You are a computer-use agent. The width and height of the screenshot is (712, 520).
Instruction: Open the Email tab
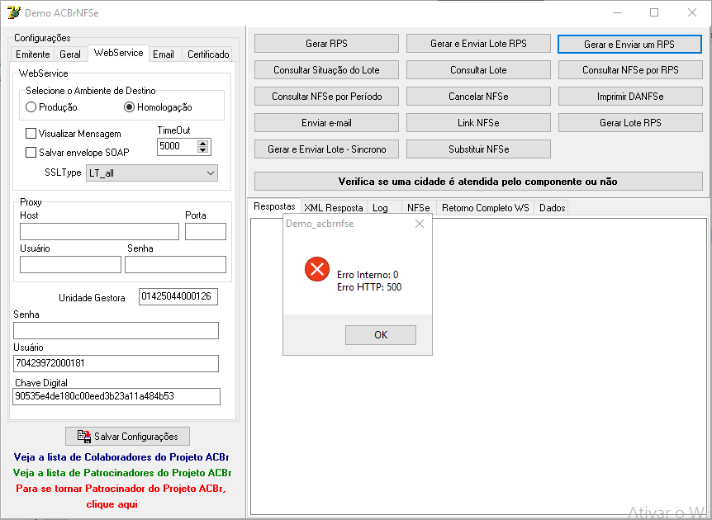click(x=164, y=54)
